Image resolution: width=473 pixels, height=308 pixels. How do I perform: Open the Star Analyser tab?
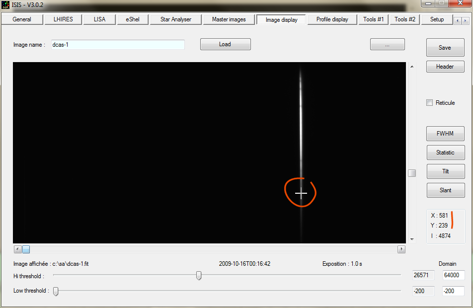(x=175, y=19)
